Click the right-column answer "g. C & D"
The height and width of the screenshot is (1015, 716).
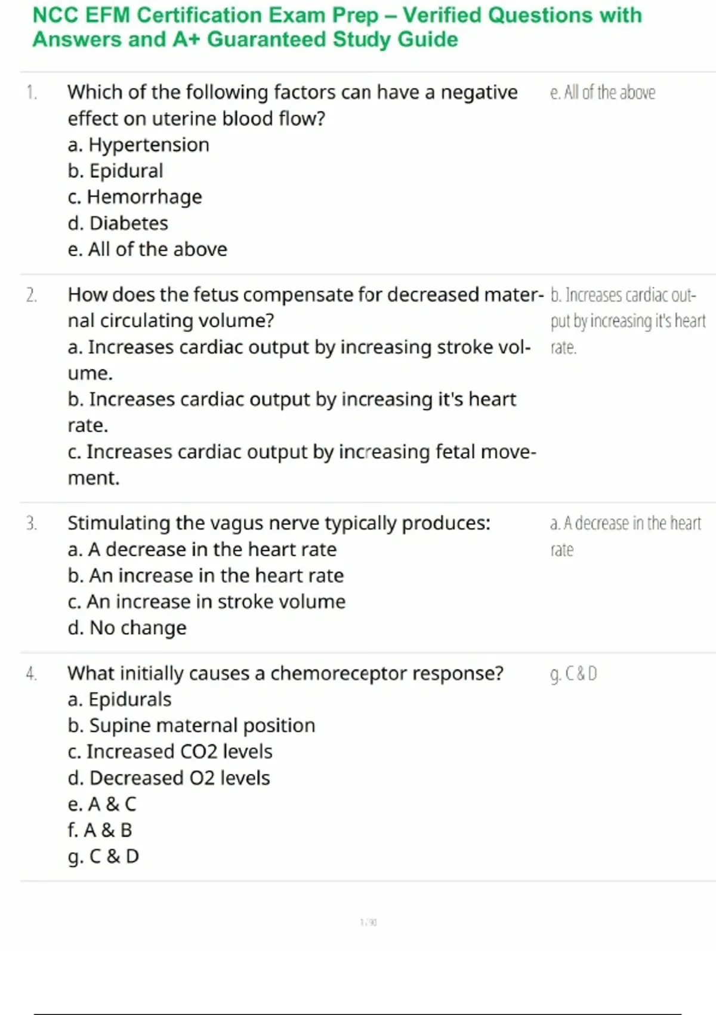(573, 674)
